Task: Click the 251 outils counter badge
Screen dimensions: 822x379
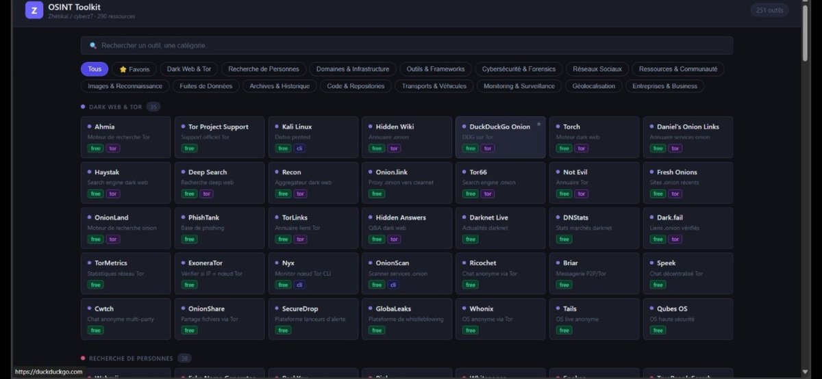Action: (x=769, y=10)
